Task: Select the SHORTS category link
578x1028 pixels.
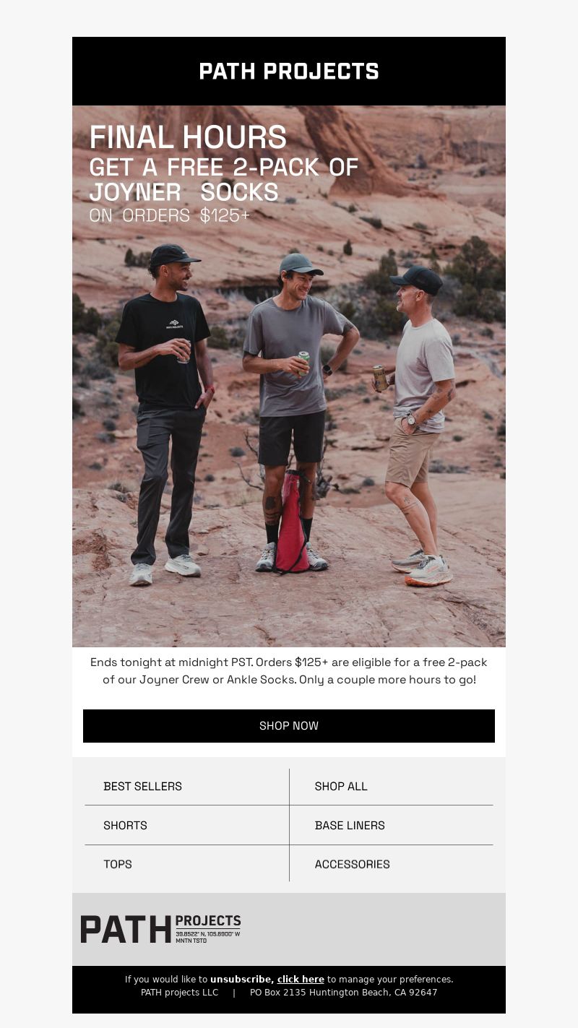Action: [125, 825]
